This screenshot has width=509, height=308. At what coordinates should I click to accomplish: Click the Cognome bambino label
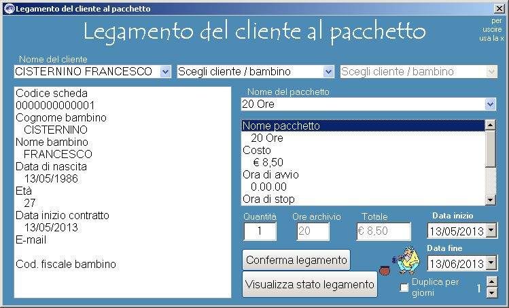pos(61,117)
